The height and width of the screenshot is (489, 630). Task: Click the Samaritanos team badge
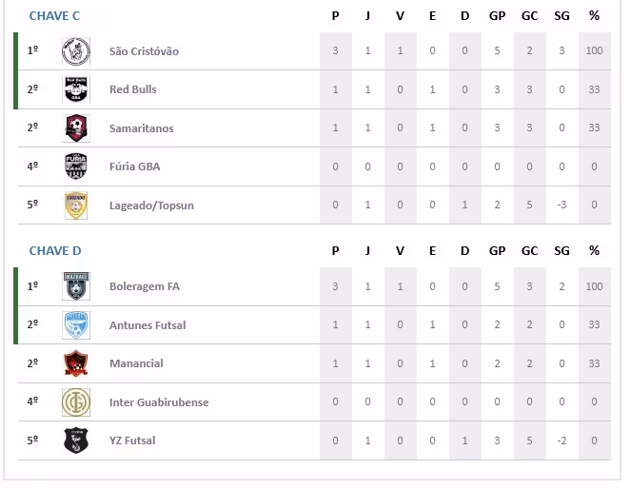(x=76, y=128)
